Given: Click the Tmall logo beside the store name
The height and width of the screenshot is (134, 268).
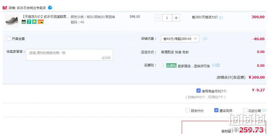Looking at the screenshot, I should tap(5, 8).
